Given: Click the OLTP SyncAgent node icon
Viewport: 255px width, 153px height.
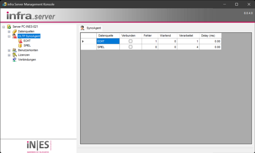Looking at the screenshot, I should (x=15, y=36).
